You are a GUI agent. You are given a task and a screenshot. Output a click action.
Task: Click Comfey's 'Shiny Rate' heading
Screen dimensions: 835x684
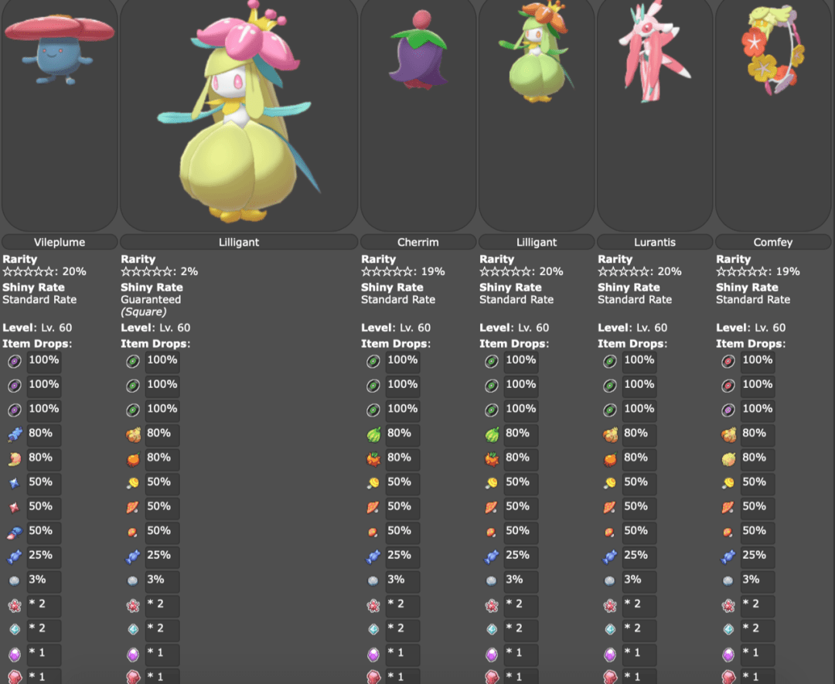(747, 288)
